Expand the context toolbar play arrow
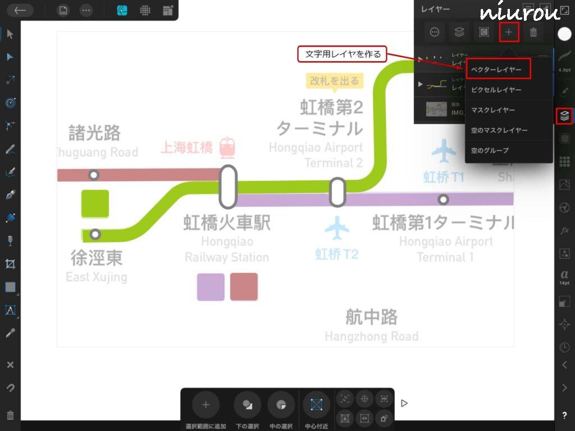The width and height of the screenshot is (575, 431). 404,403
